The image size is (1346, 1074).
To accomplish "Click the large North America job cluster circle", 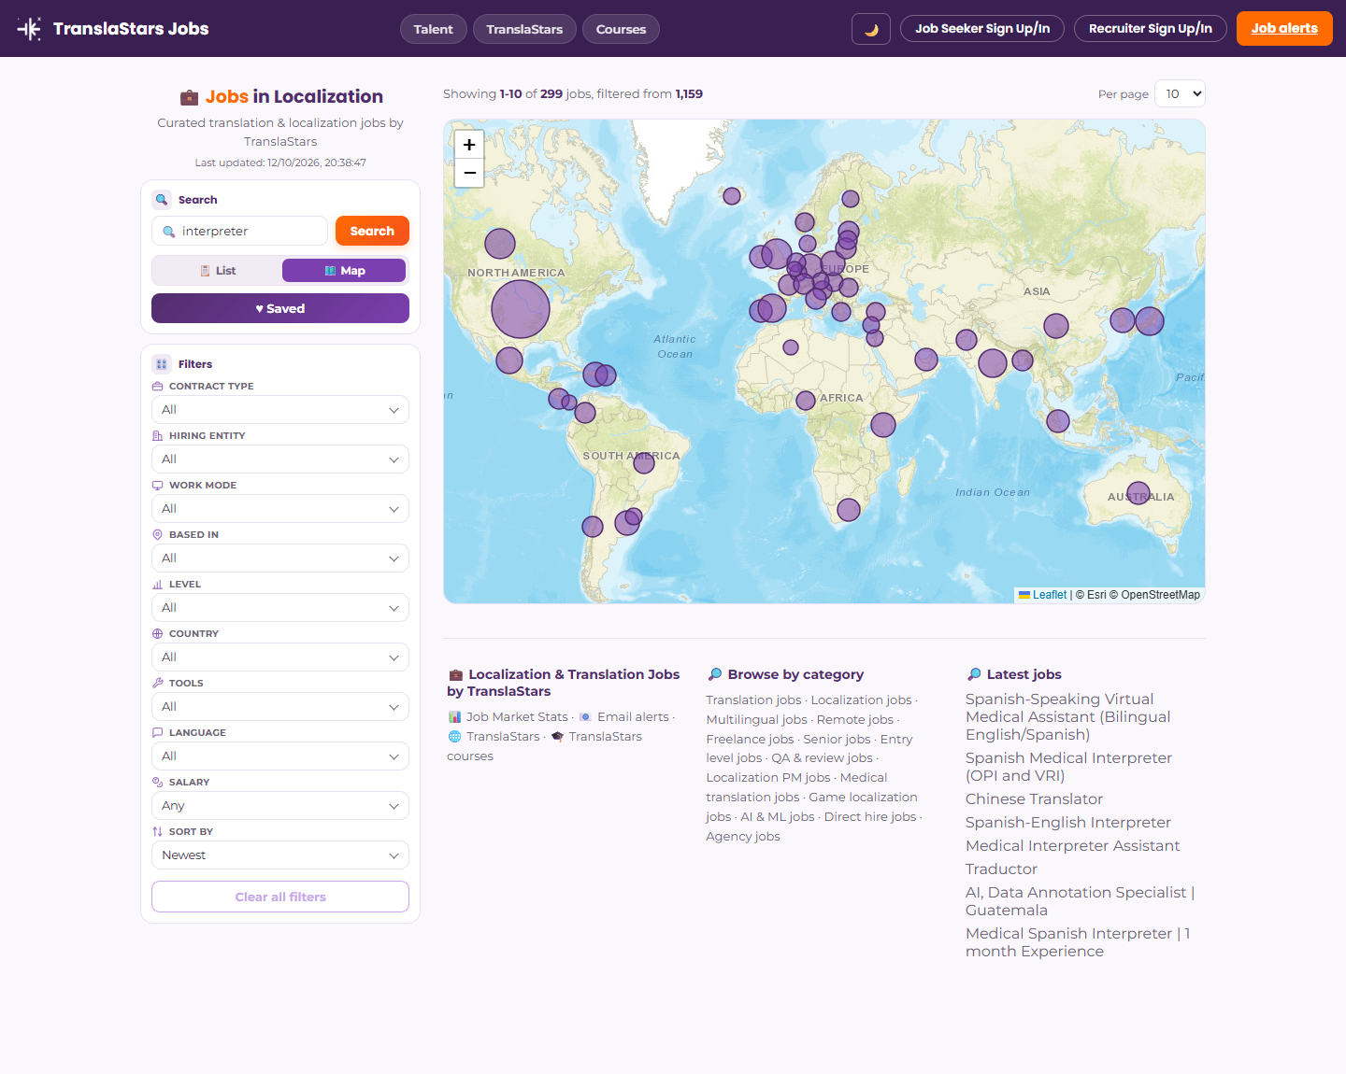I will coord(521,309).
